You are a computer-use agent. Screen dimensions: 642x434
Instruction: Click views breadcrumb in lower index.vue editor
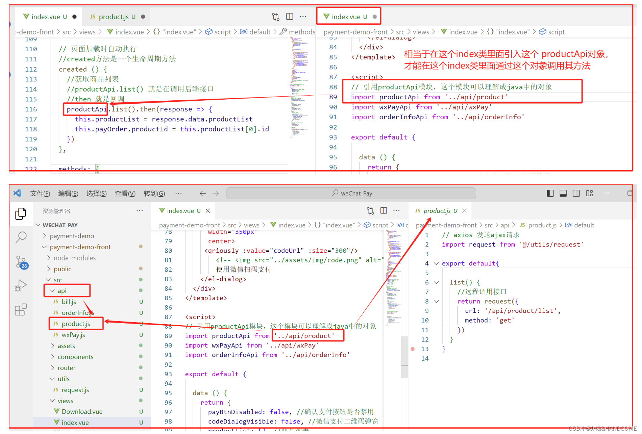pyautogui.click(x=252, y=225)
